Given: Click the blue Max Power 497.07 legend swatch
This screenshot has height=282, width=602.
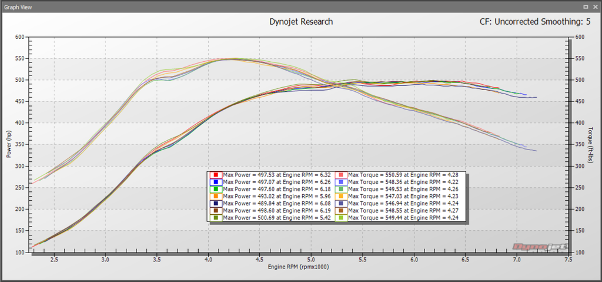Looking at the screenshot, I should pyautogui.click(x=216, y=182).
